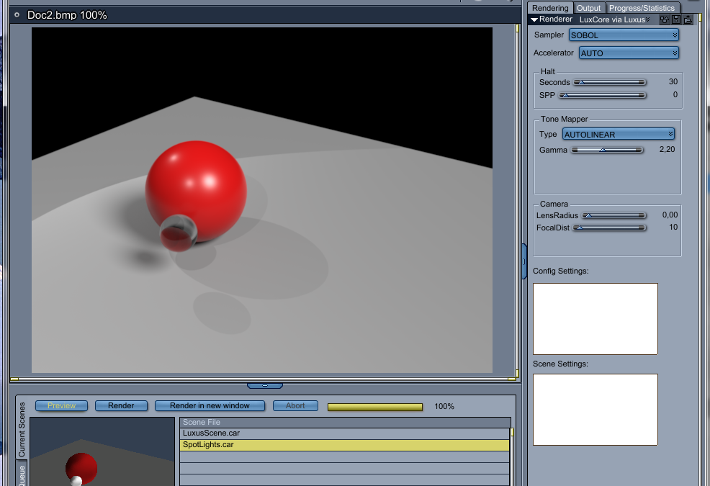Click the horizontal splitter handle below the render view
710x486 pixels.
click(264, 386)
